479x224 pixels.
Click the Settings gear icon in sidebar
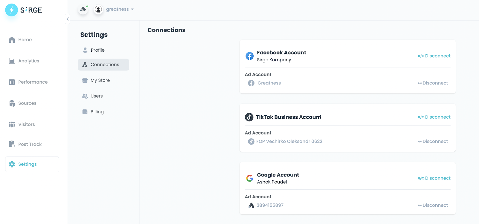(12, 164)
